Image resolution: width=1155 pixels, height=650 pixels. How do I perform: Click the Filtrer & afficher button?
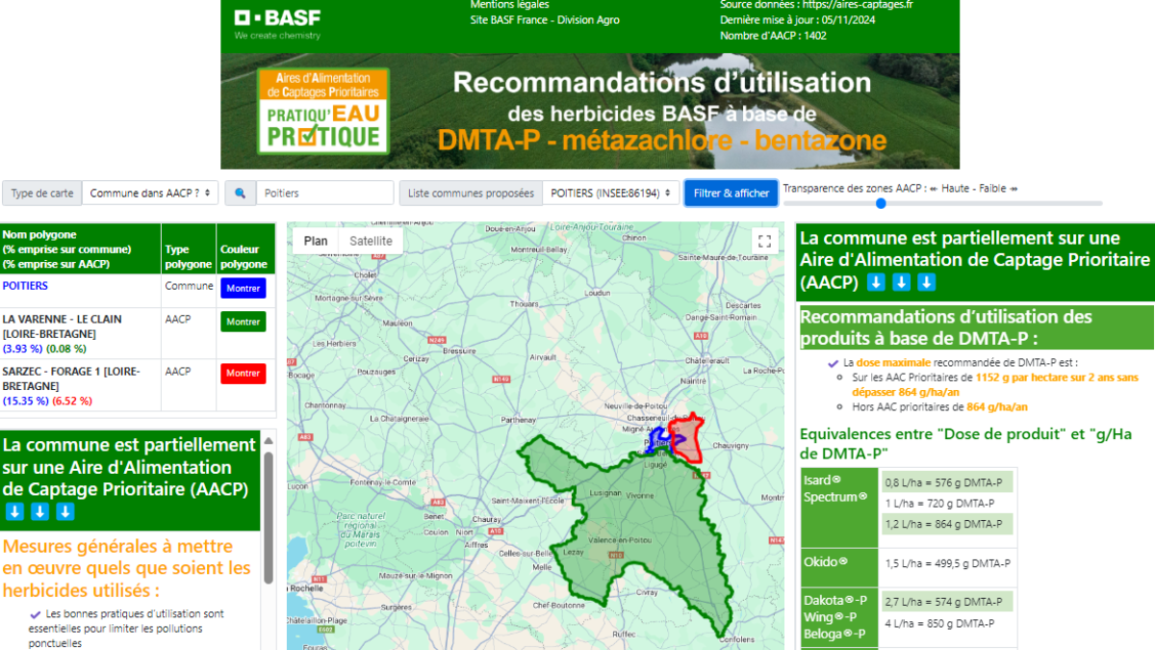click(731, 193)
